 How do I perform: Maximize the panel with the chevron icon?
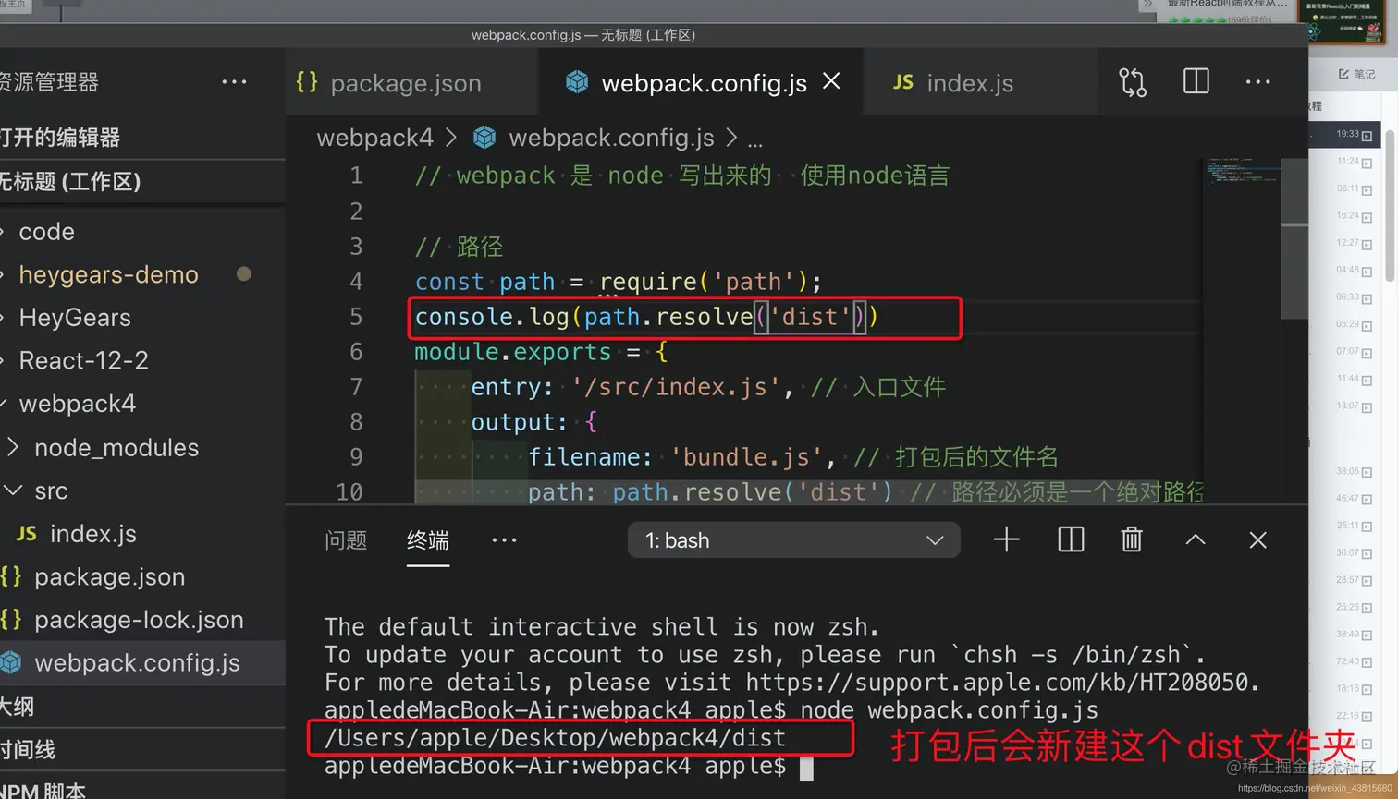[x=1195, y=539]
